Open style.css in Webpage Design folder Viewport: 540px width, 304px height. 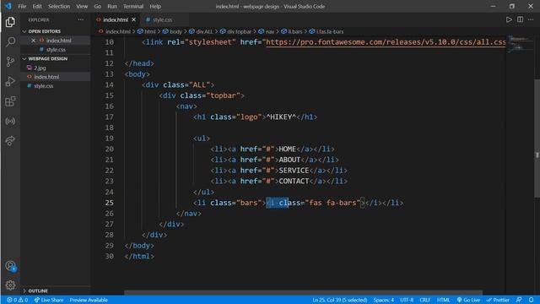click(x=43, y=86)
